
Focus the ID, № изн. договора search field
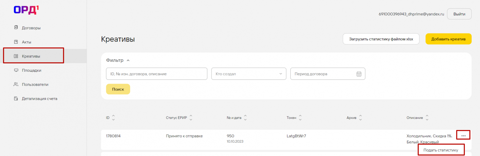[x=156, y=74]
